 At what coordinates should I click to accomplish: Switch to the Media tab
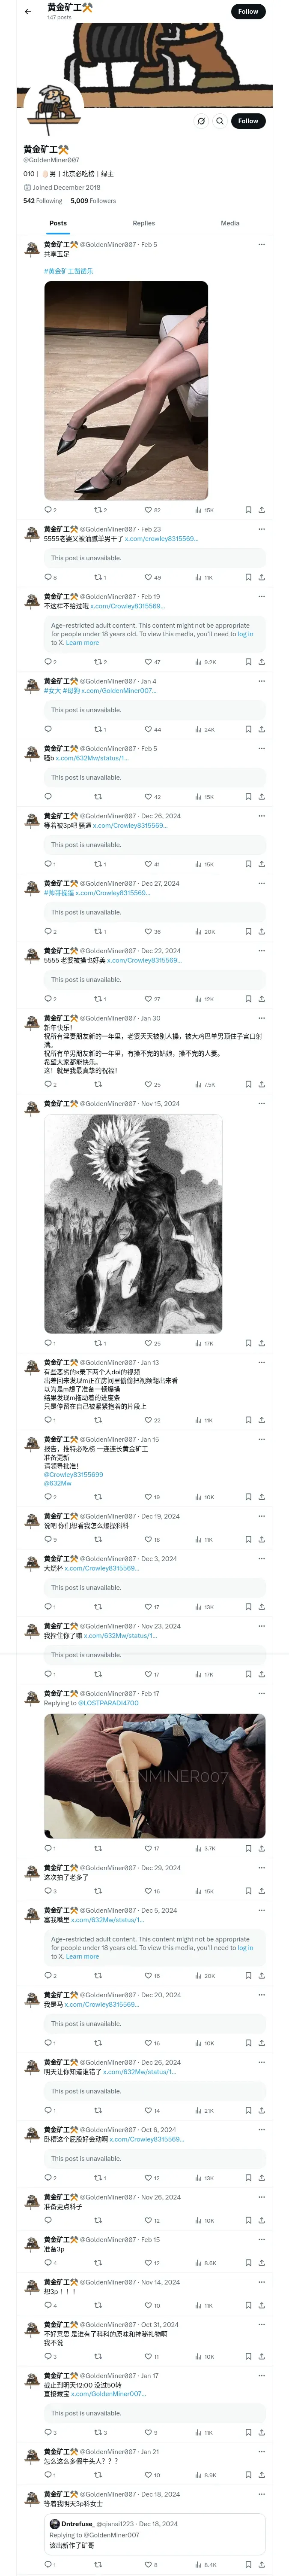click(x=230, y=223)
